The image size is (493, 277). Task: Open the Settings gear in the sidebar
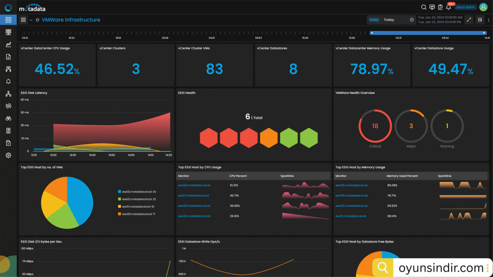click(8, 155)
